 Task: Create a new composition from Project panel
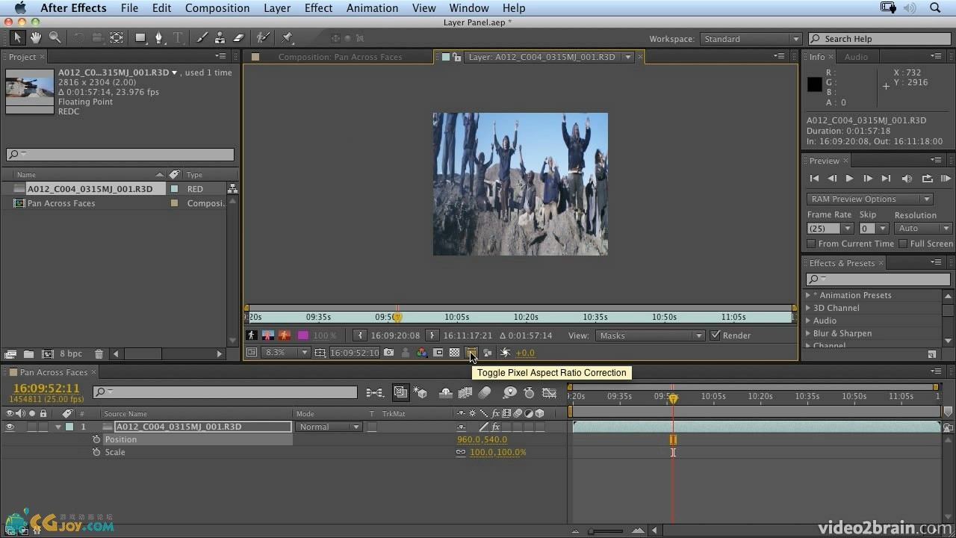point(47,353)
